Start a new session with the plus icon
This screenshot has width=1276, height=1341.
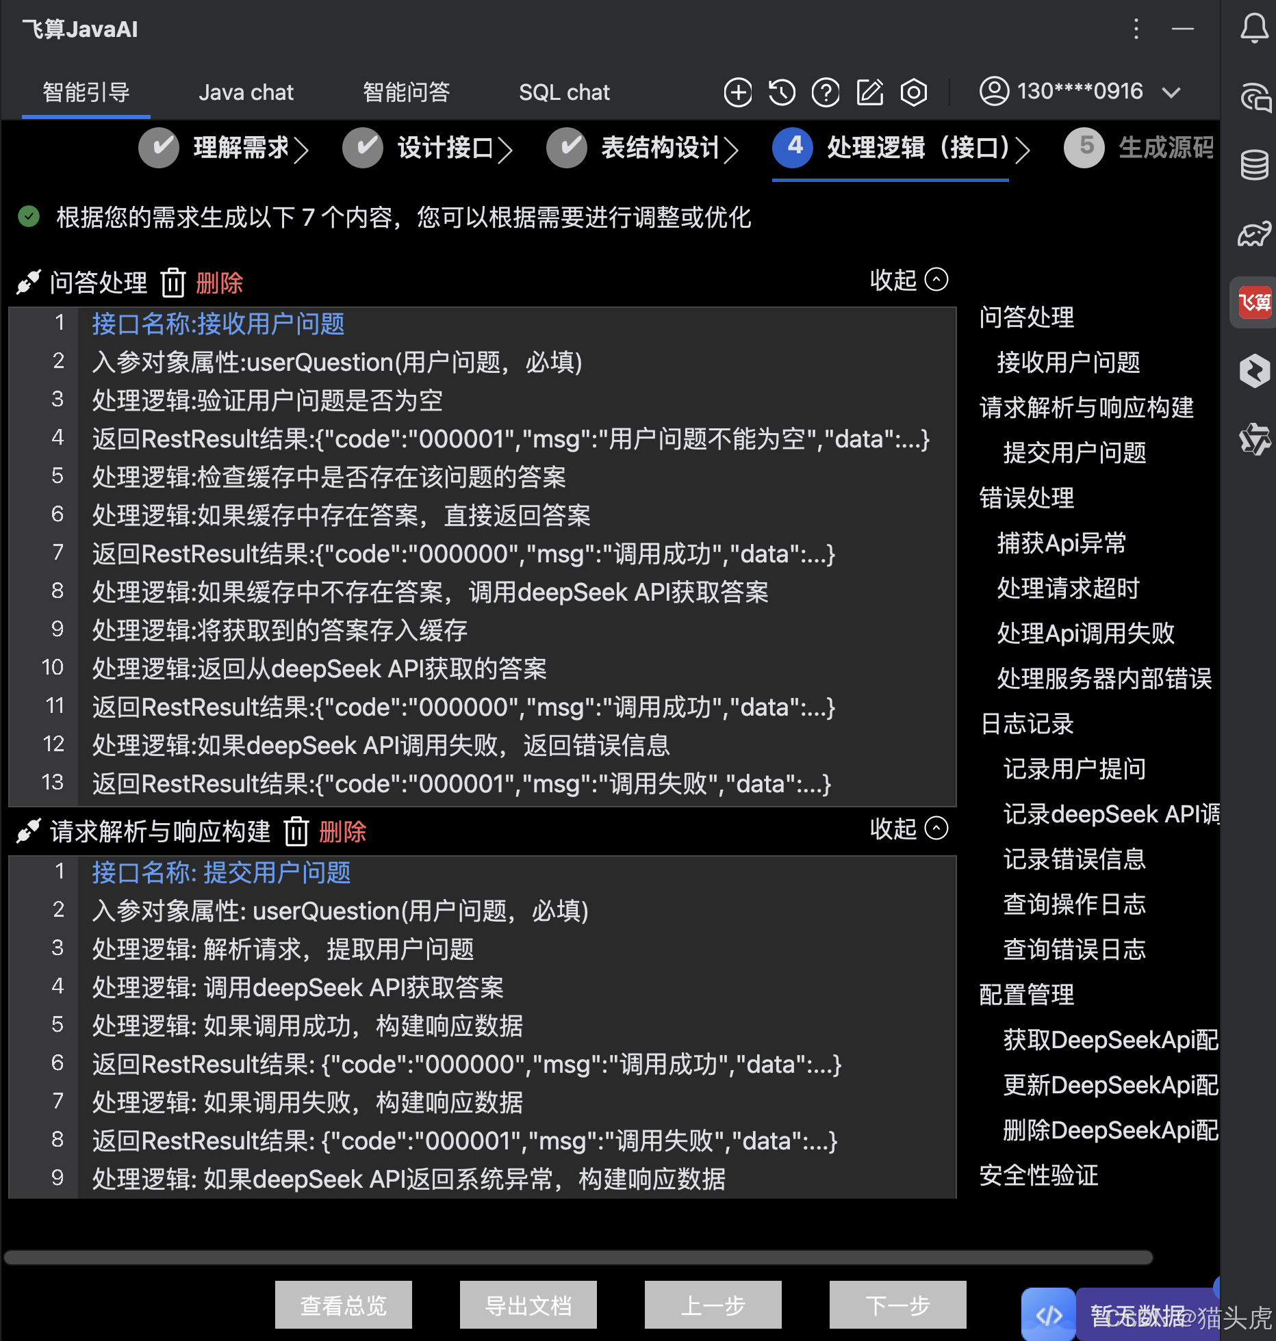(737, 92)
